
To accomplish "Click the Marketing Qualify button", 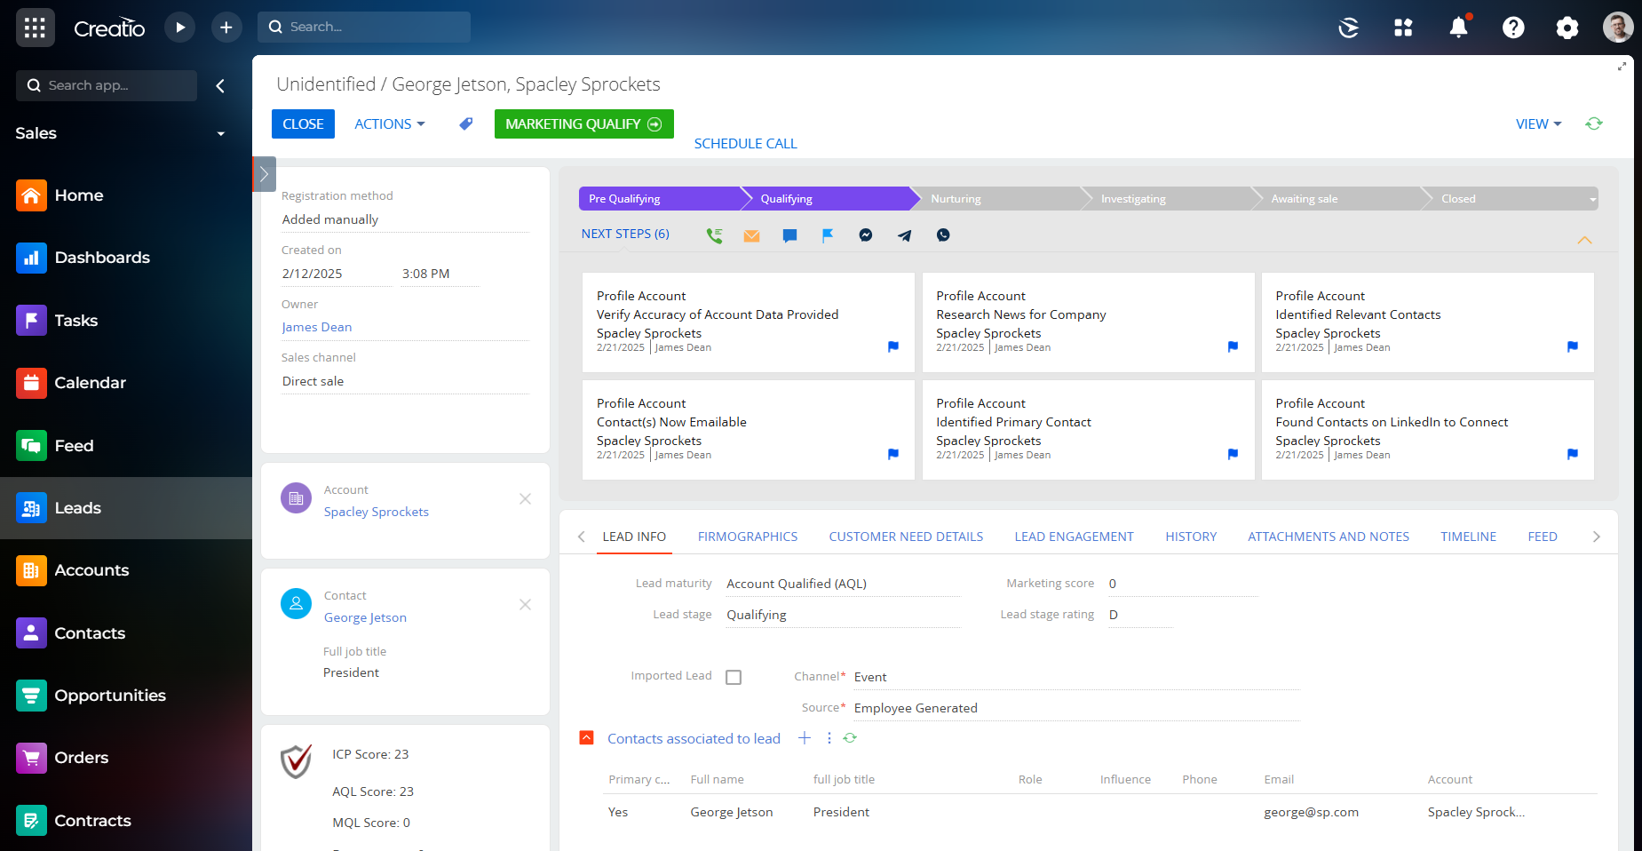I will pyautogui.click(x=583, y=124).
